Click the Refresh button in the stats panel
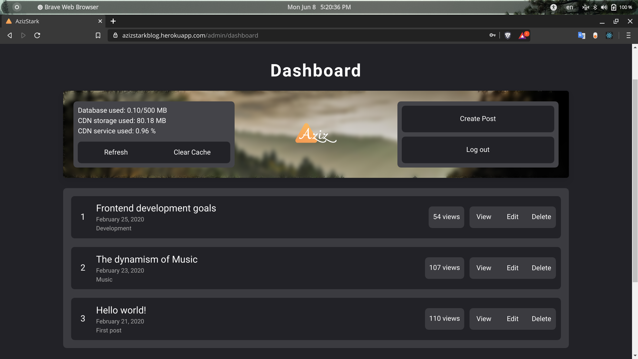Viewport: 638px width, 359px height. [116, 152]
